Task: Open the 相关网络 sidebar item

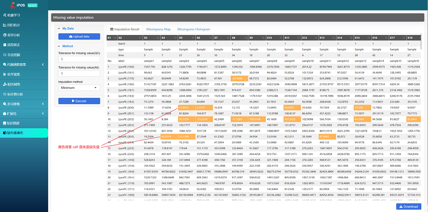Action: (17, 84)
